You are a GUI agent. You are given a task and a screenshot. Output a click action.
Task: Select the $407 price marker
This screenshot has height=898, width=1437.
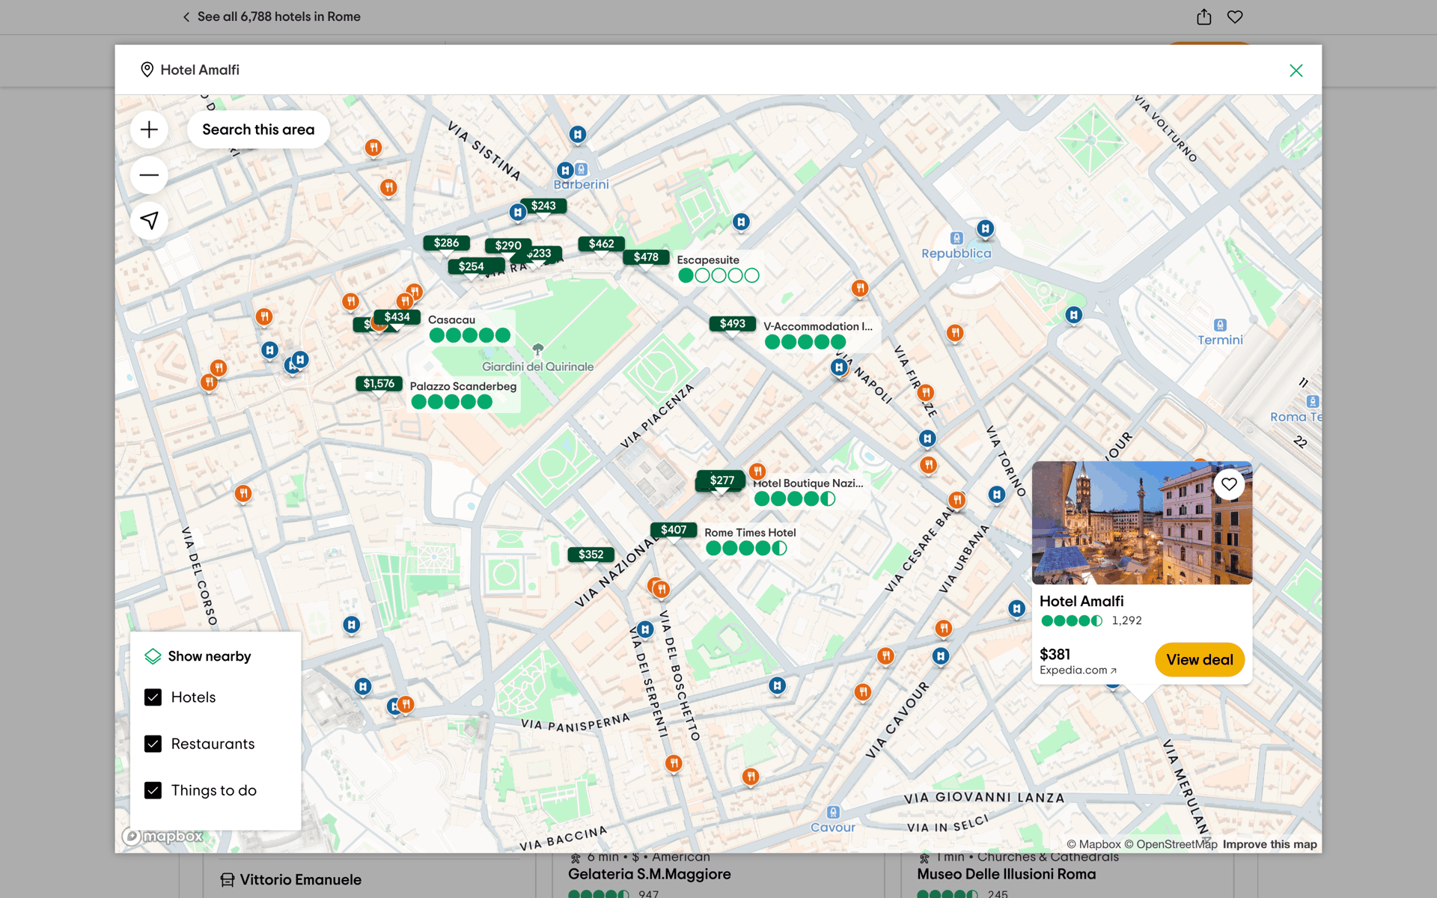[x=674, y=530]
